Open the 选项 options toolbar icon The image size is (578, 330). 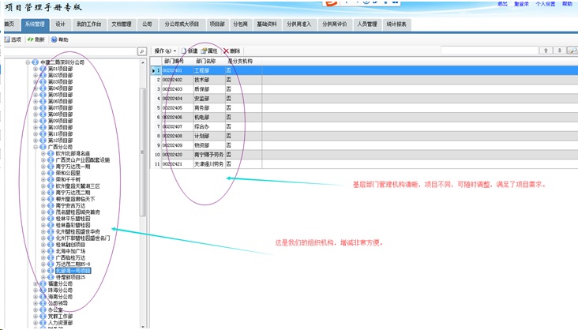[13, 39]
